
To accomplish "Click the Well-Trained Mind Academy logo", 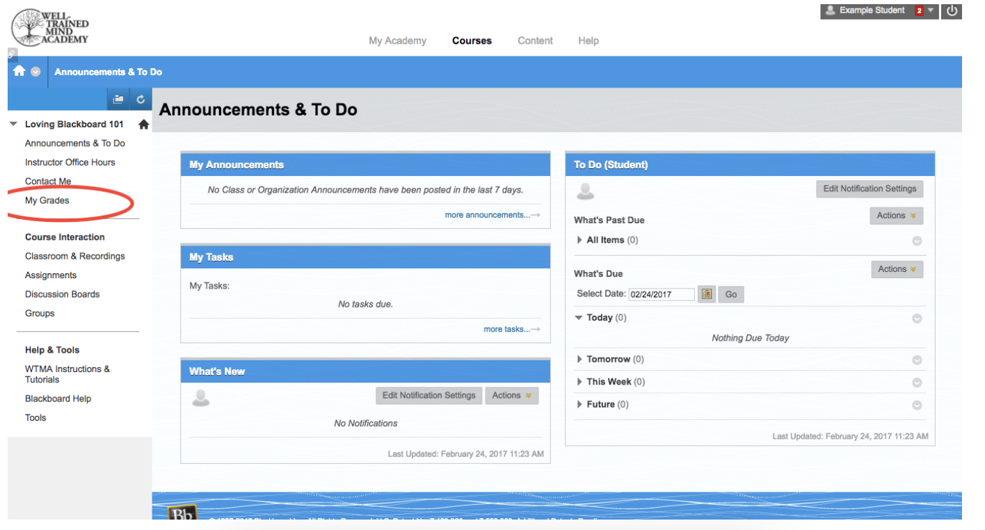I will coord(49,28).
